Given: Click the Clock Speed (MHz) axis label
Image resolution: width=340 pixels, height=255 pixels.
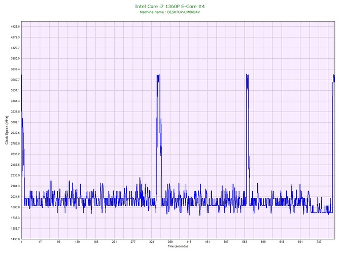Looking at the screenshot, I should [x=7, y=130].
